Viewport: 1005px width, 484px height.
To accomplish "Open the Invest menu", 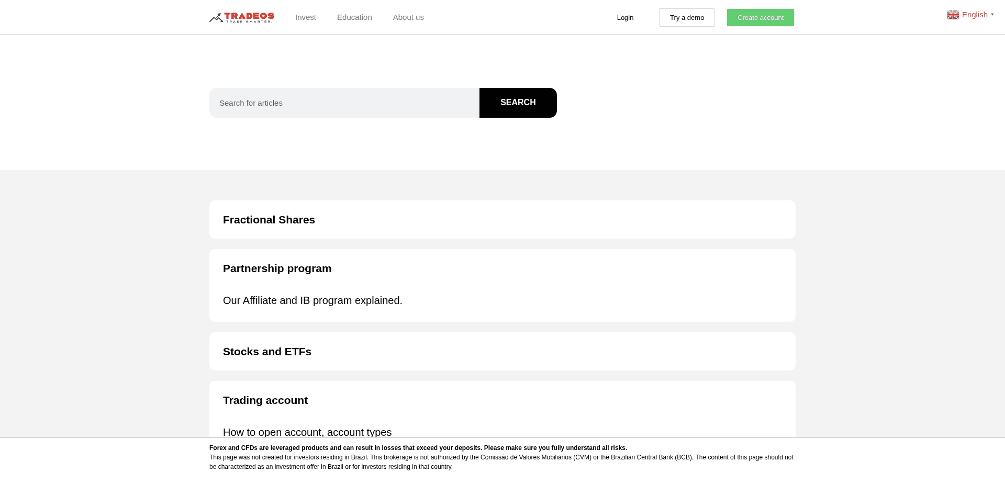I will [305, 17].
